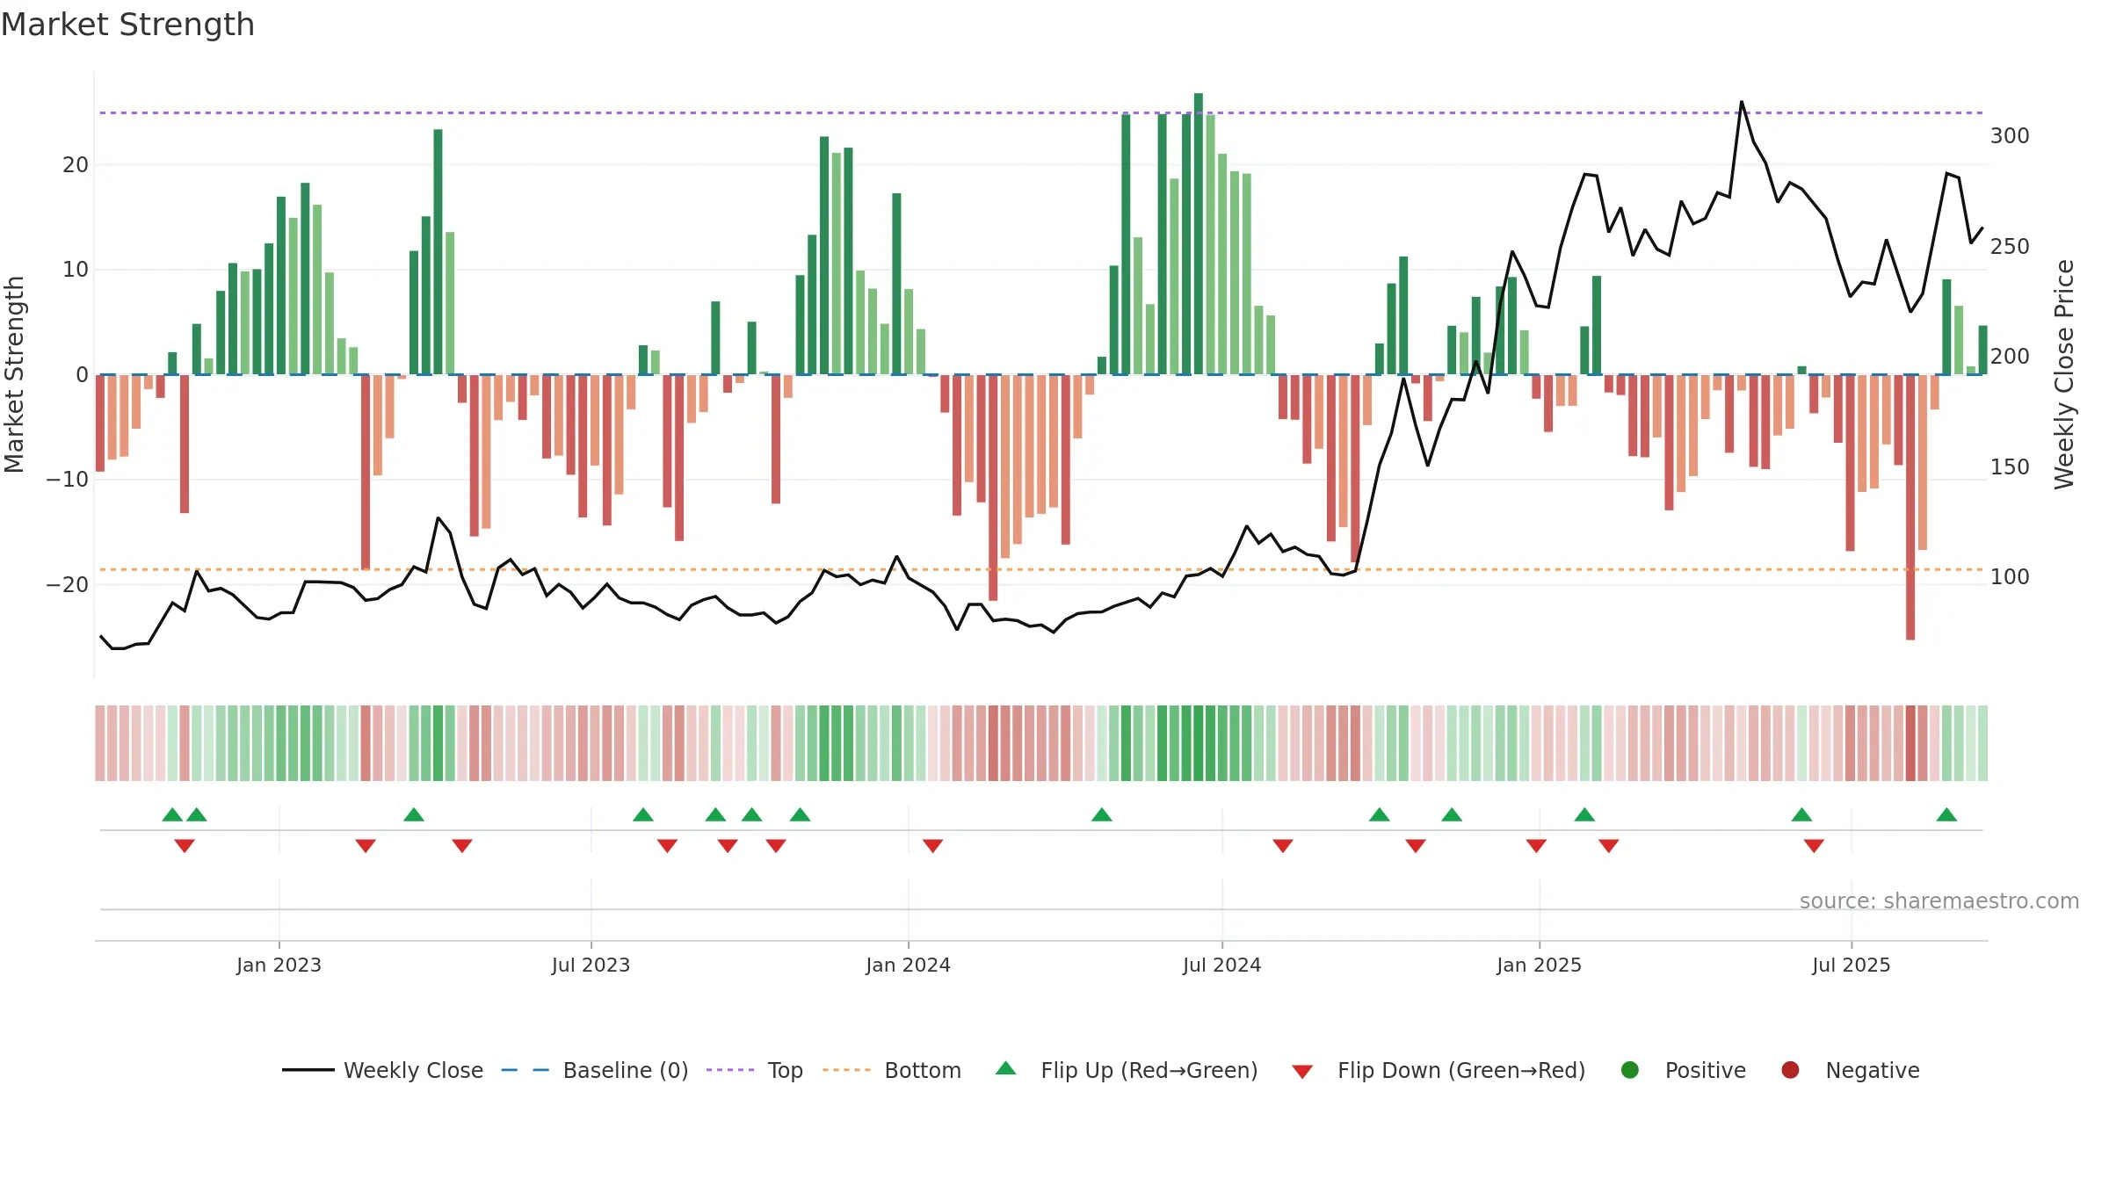Click the left-axis tick label −20
2109x1186 pixels.
click(x=68, y=585)
